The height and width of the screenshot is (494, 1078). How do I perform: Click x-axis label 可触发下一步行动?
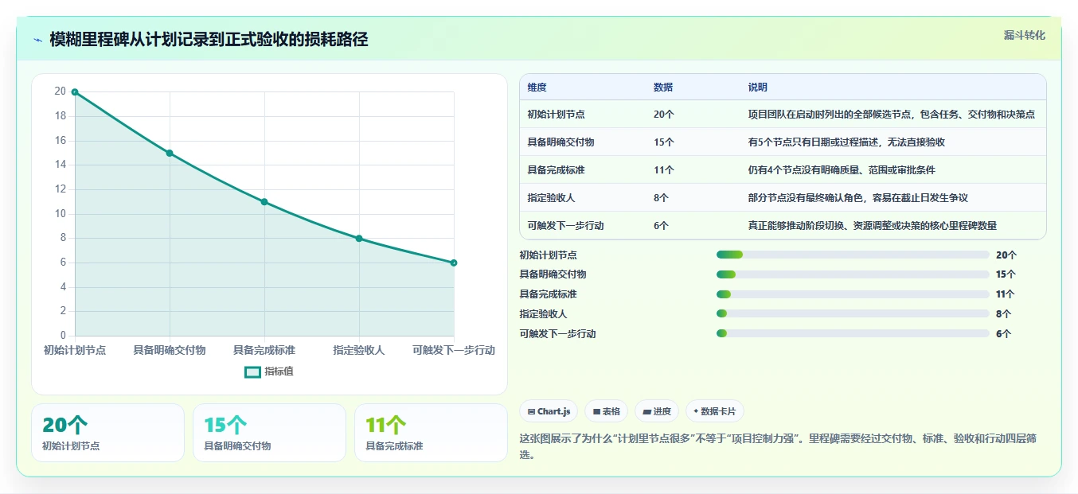pos(454,350)
